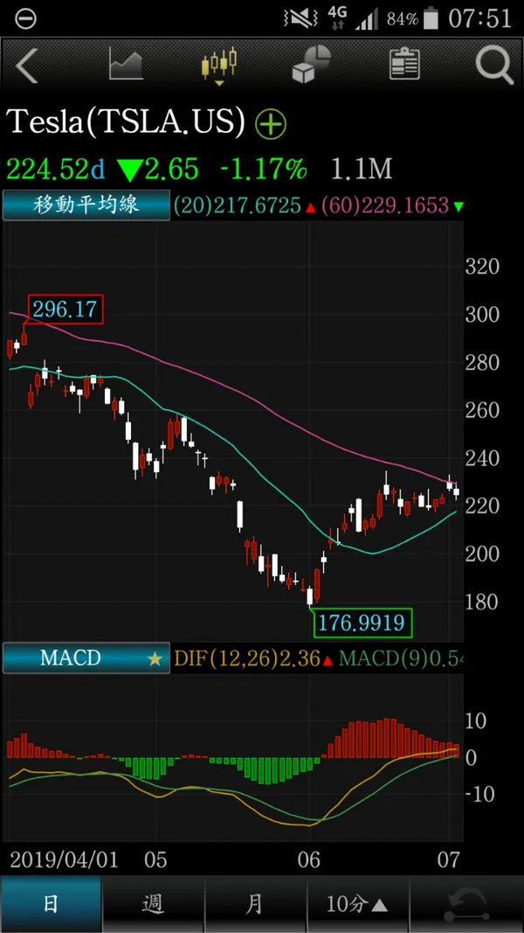Screen dimensions: 524x933
Task: Tap the 176.9919 low price label
Action: point(362,623)
